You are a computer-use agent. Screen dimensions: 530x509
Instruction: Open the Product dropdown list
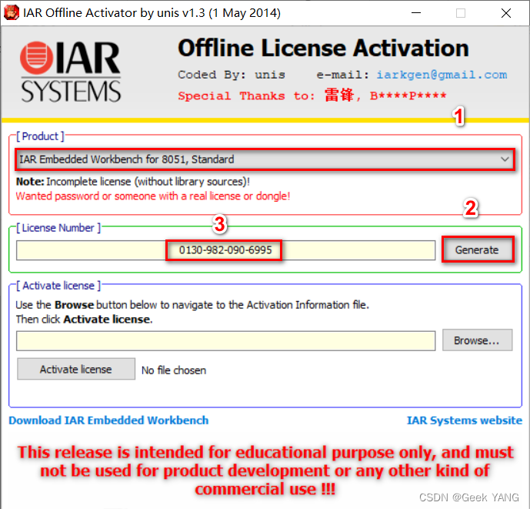(x=265, y=159)
